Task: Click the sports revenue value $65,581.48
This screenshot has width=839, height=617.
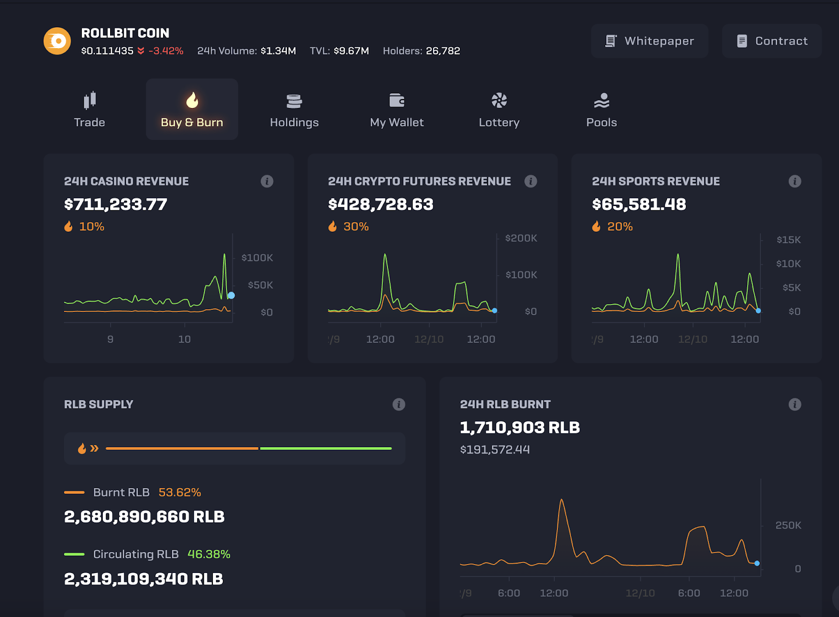Action: pos(639,204)
